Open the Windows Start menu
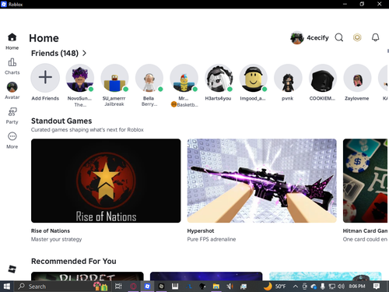389x292 pixels. [7, 287]
